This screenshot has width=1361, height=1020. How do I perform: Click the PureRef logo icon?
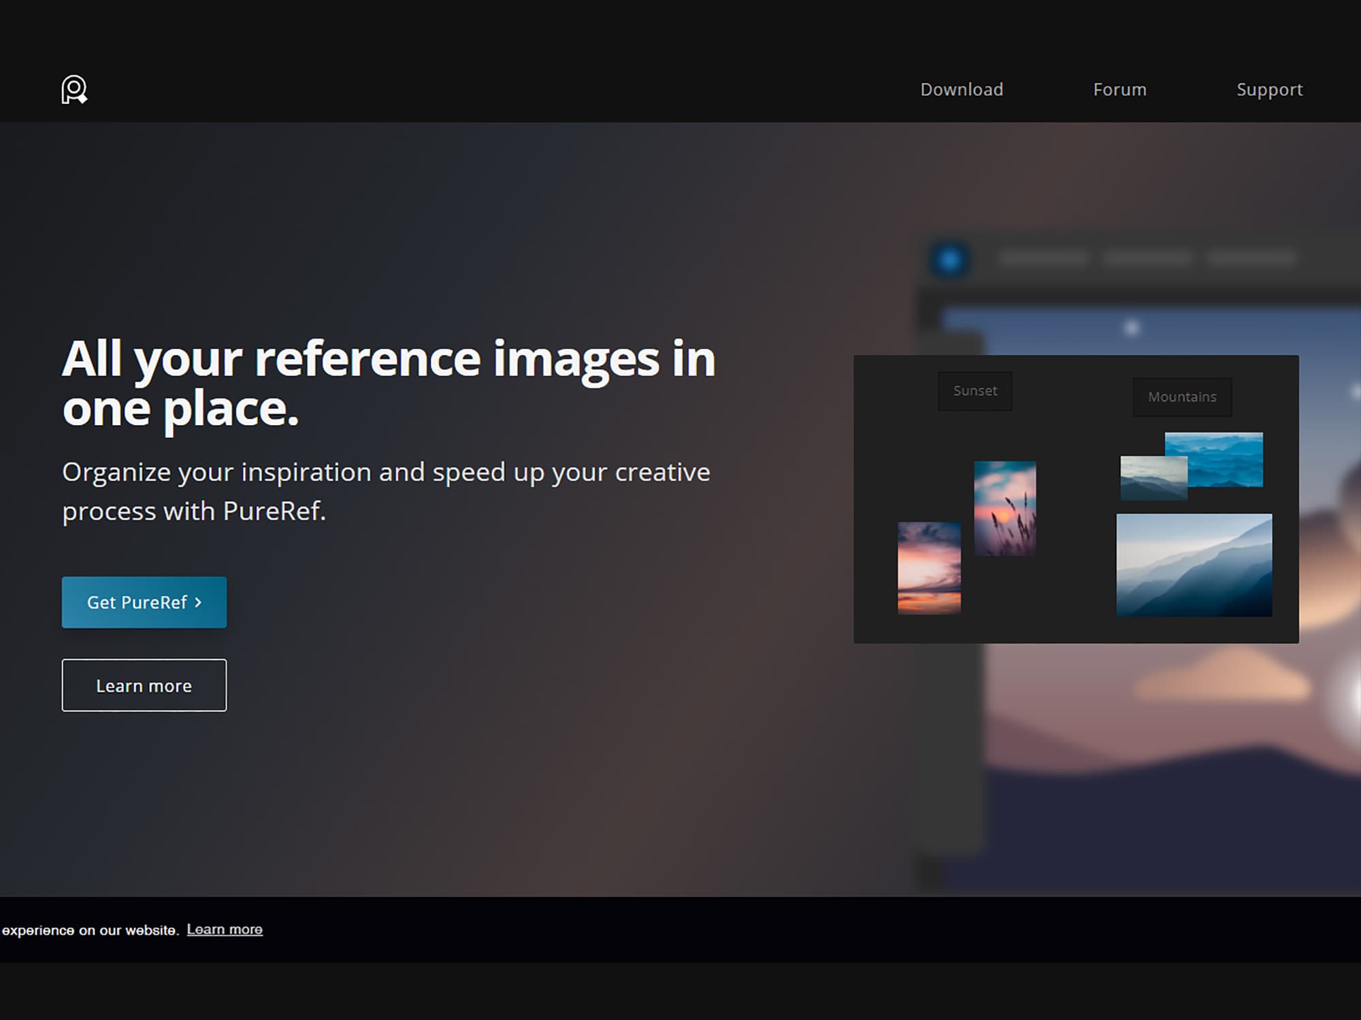tap(74, 89)
